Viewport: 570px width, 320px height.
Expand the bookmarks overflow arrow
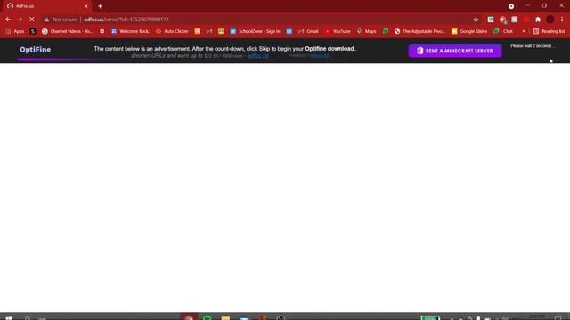coord(524,32)
